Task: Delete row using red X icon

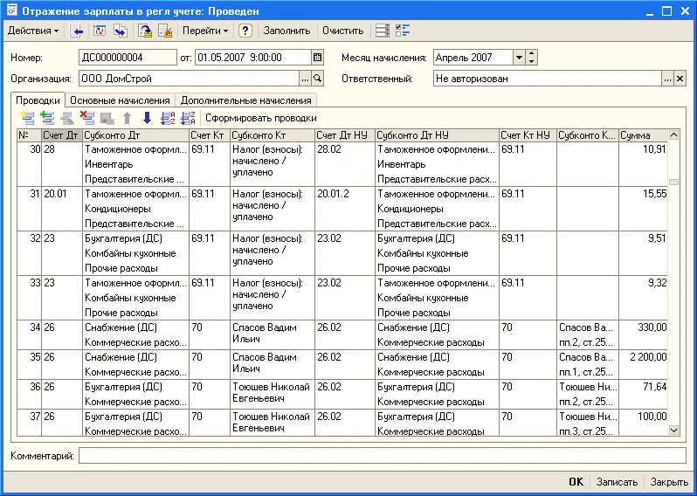Action: [87, 118]
